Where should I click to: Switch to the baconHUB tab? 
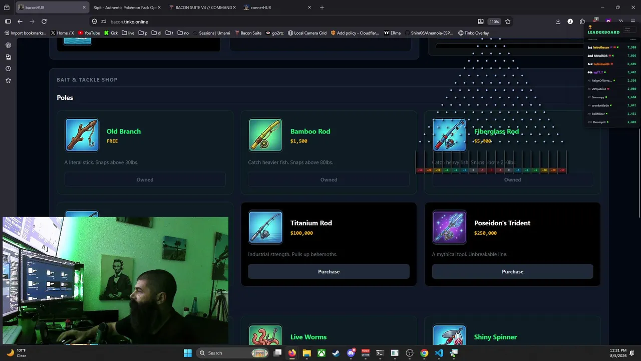(52, 8)
